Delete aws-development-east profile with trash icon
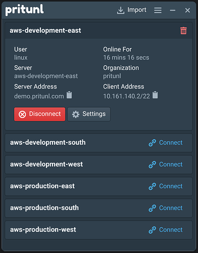The height and width of the screenshot is (253, 198). [183, 30]
